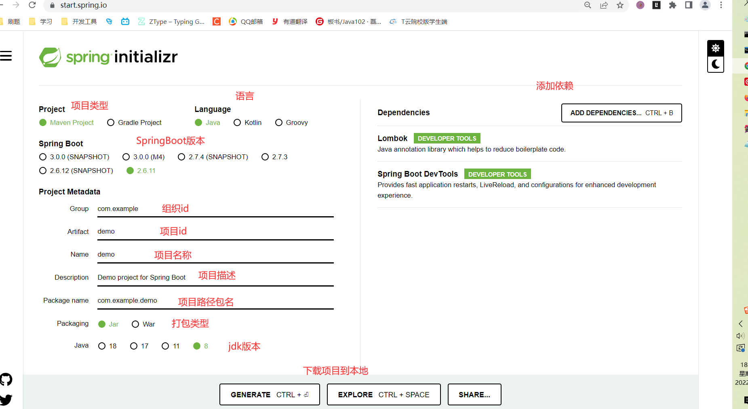Set packaging to Jar

click(x=108, y=324)
